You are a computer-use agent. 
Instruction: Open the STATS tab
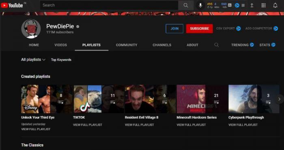[265, 45]
